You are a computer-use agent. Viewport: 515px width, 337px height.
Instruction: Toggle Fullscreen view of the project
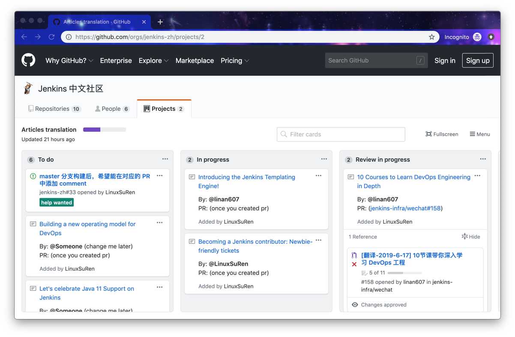442,134
